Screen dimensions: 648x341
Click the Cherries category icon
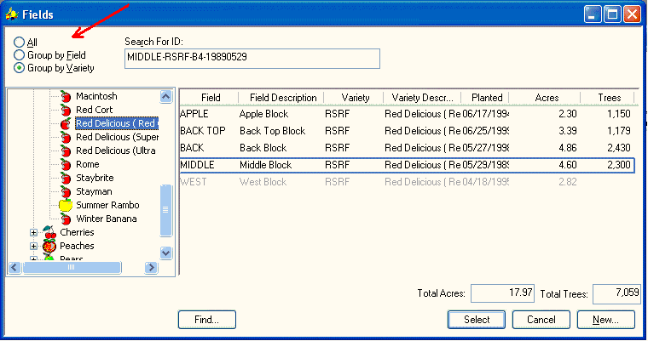(x=49, y=232)
